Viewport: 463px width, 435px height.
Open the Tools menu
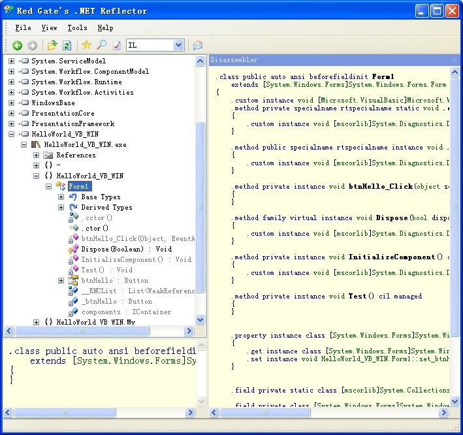pos(77,28)
